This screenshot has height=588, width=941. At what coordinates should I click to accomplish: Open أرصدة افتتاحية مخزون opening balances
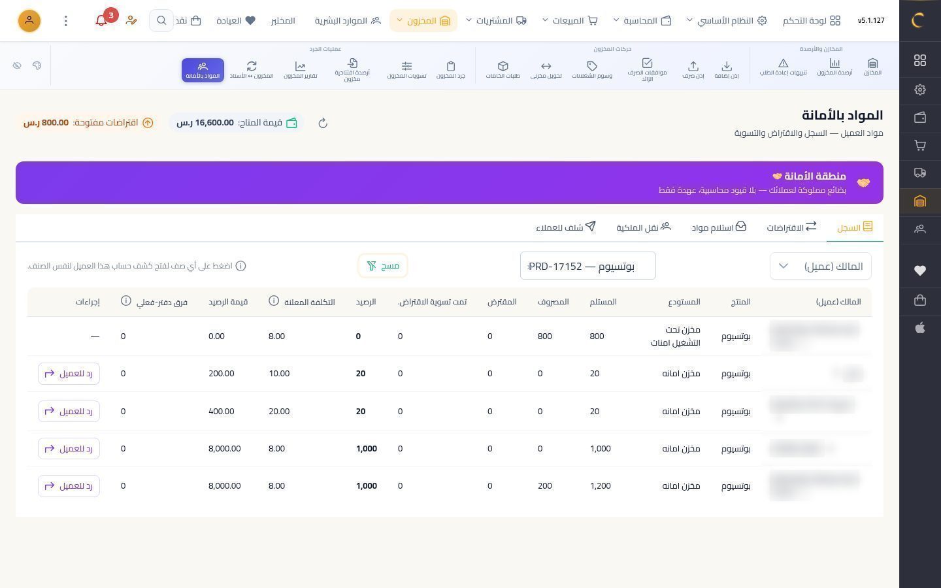point(352,70)
